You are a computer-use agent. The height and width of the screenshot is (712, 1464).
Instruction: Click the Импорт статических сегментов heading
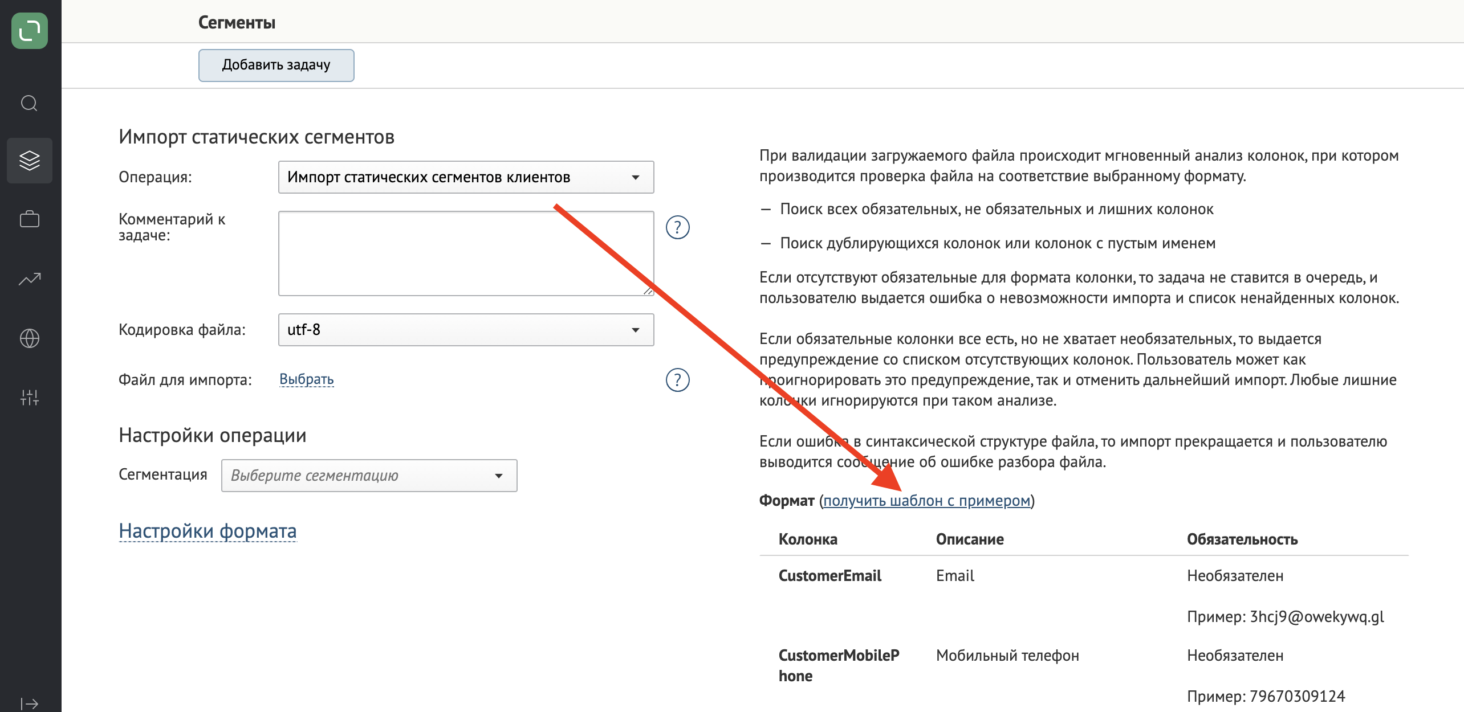pyautogui.click(x=257, y=137)
